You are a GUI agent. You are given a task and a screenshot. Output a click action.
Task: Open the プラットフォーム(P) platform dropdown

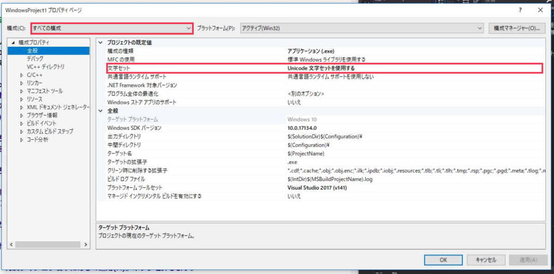[362, 28]
